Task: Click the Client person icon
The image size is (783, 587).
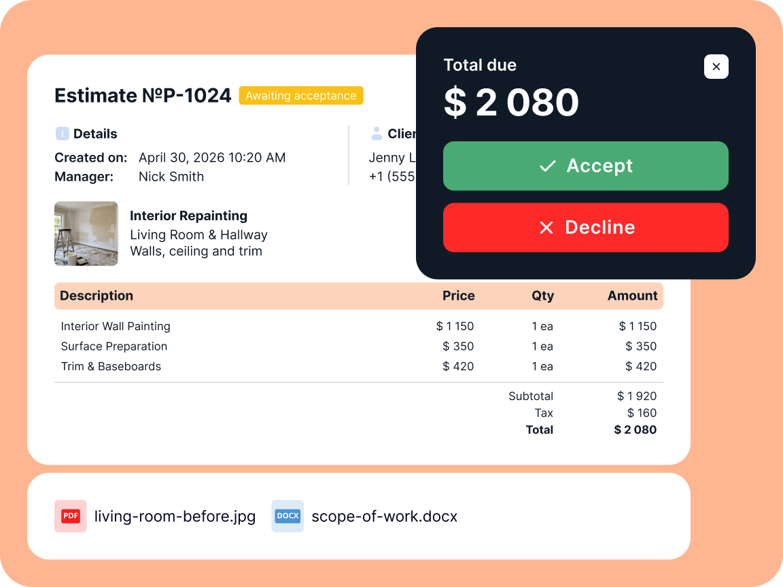Action: pyautogui.click(x=377, y=134)
